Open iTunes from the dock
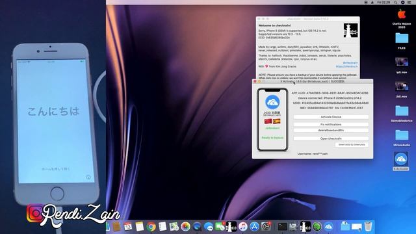The image size is (416, 234). pos(242,227)
